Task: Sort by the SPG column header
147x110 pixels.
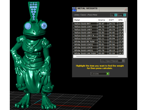Action: point(120,20)
